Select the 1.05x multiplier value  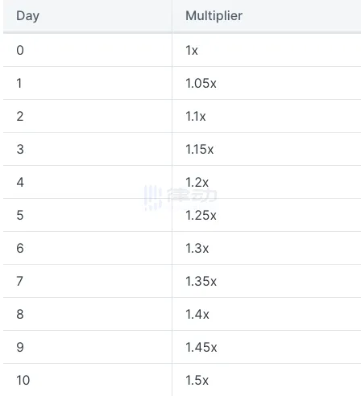pos(201,83)
